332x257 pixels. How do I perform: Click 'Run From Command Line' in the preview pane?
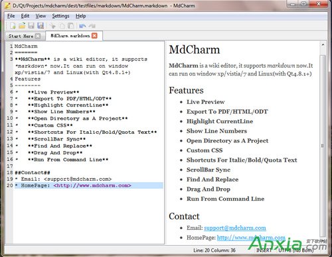[x=225, y=199]
